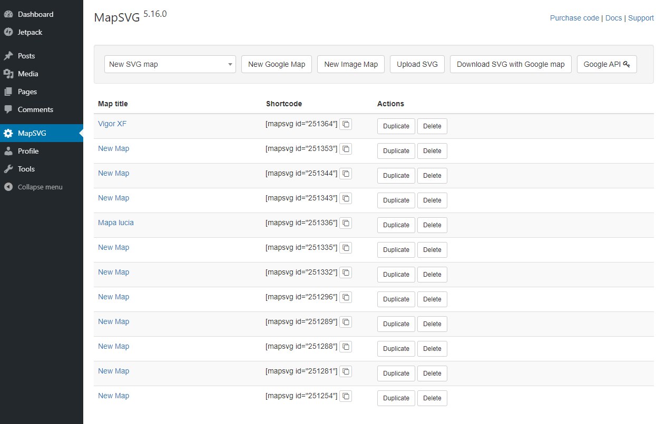The image size is (656, 424).
Task: Copy shortcode for map id 251353
Action: point(346,149)
